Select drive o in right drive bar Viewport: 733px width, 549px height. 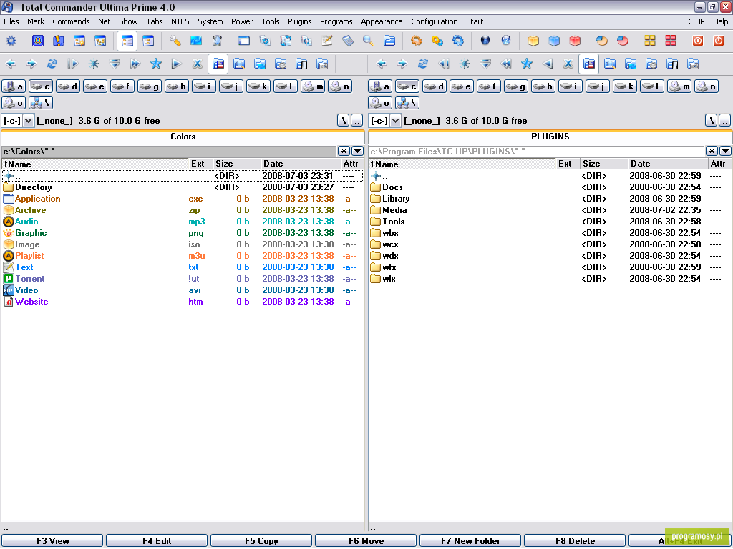[x=380, y=103]
